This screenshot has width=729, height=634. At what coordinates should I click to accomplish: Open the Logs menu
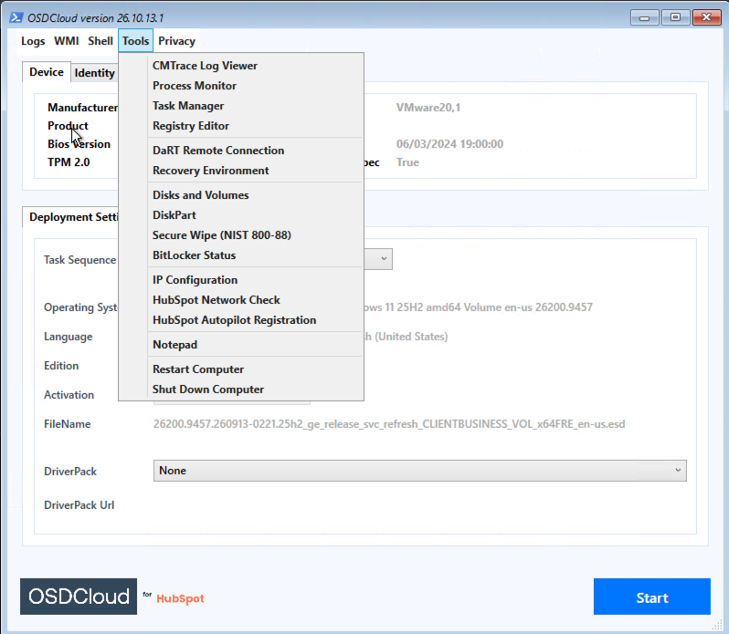coord(33,41)
